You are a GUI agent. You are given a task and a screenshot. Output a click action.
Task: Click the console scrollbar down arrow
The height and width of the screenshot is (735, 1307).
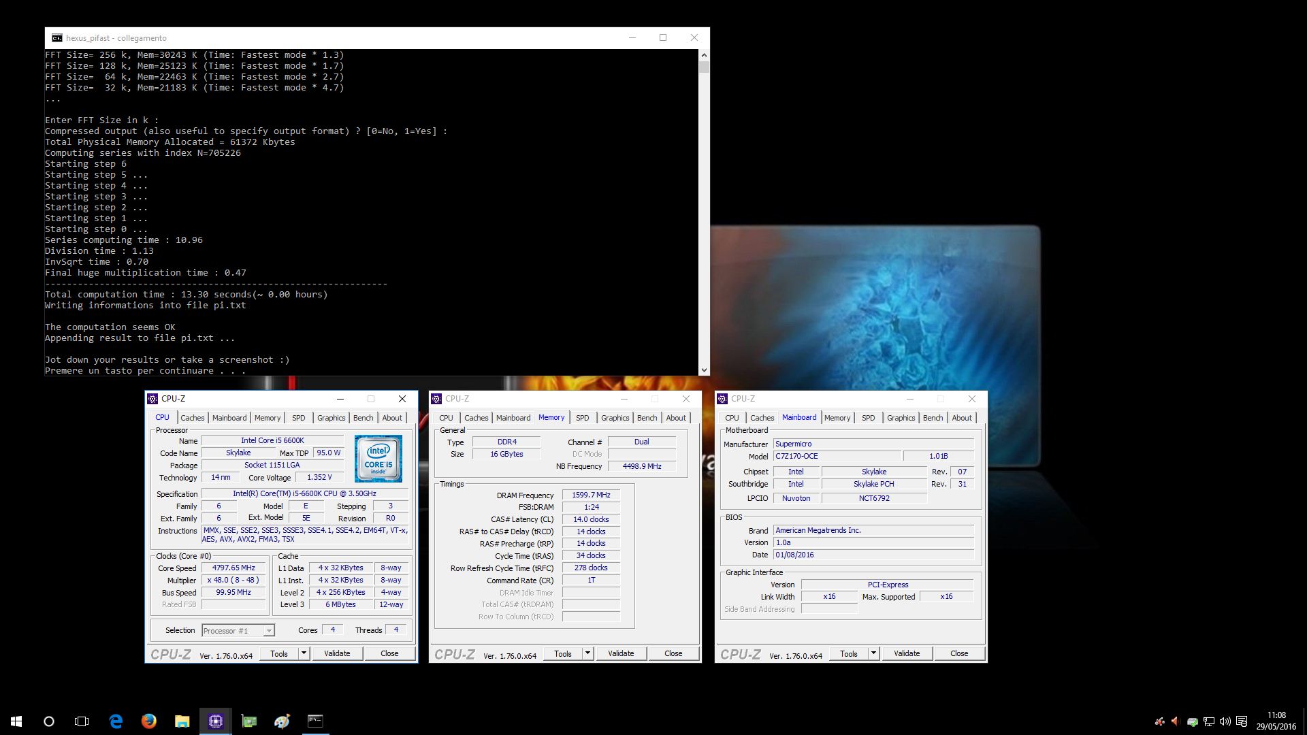(x=704, y=370)
